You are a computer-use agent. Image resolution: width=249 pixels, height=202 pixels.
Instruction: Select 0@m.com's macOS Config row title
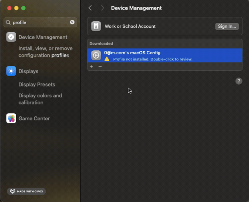[132, 53]
